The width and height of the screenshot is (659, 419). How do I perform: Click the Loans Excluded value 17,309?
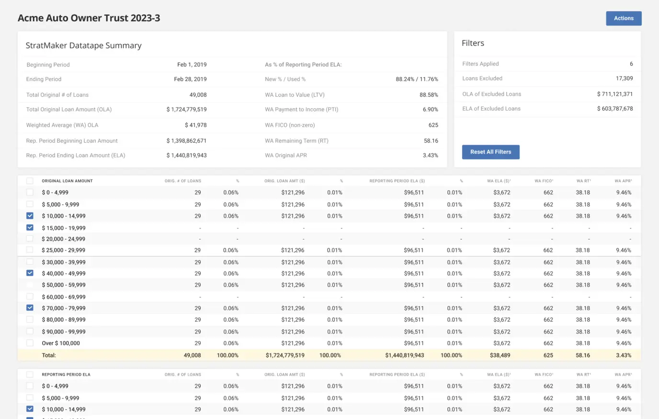click(624, 79)
